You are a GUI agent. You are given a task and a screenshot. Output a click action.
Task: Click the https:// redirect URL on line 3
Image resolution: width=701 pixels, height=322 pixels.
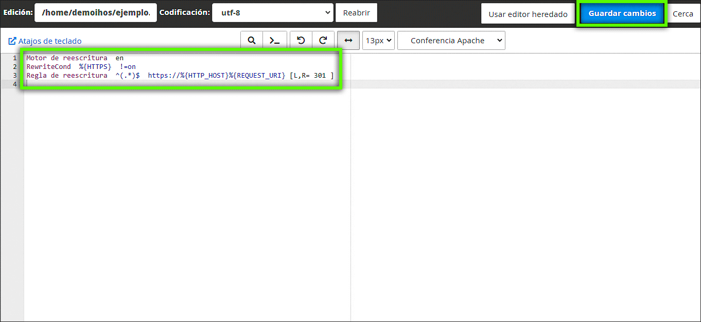coord(216,76)
